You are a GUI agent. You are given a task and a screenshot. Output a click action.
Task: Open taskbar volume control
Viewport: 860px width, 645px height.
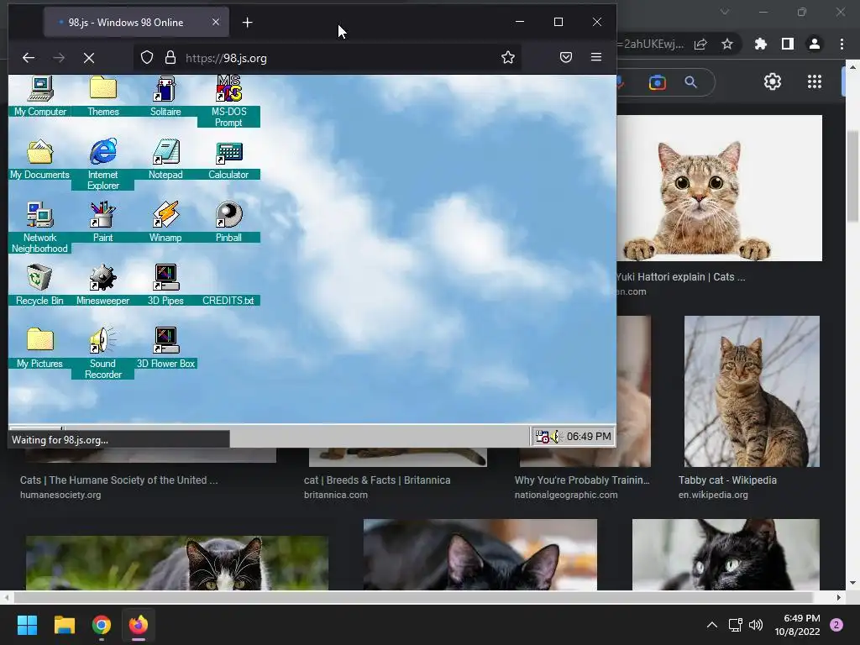click(x=756, y=625)
